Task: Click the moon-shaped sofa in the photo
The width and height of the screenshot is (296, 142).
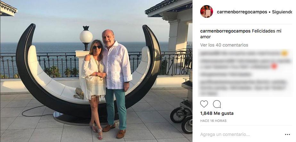Action: click(88, 73)
